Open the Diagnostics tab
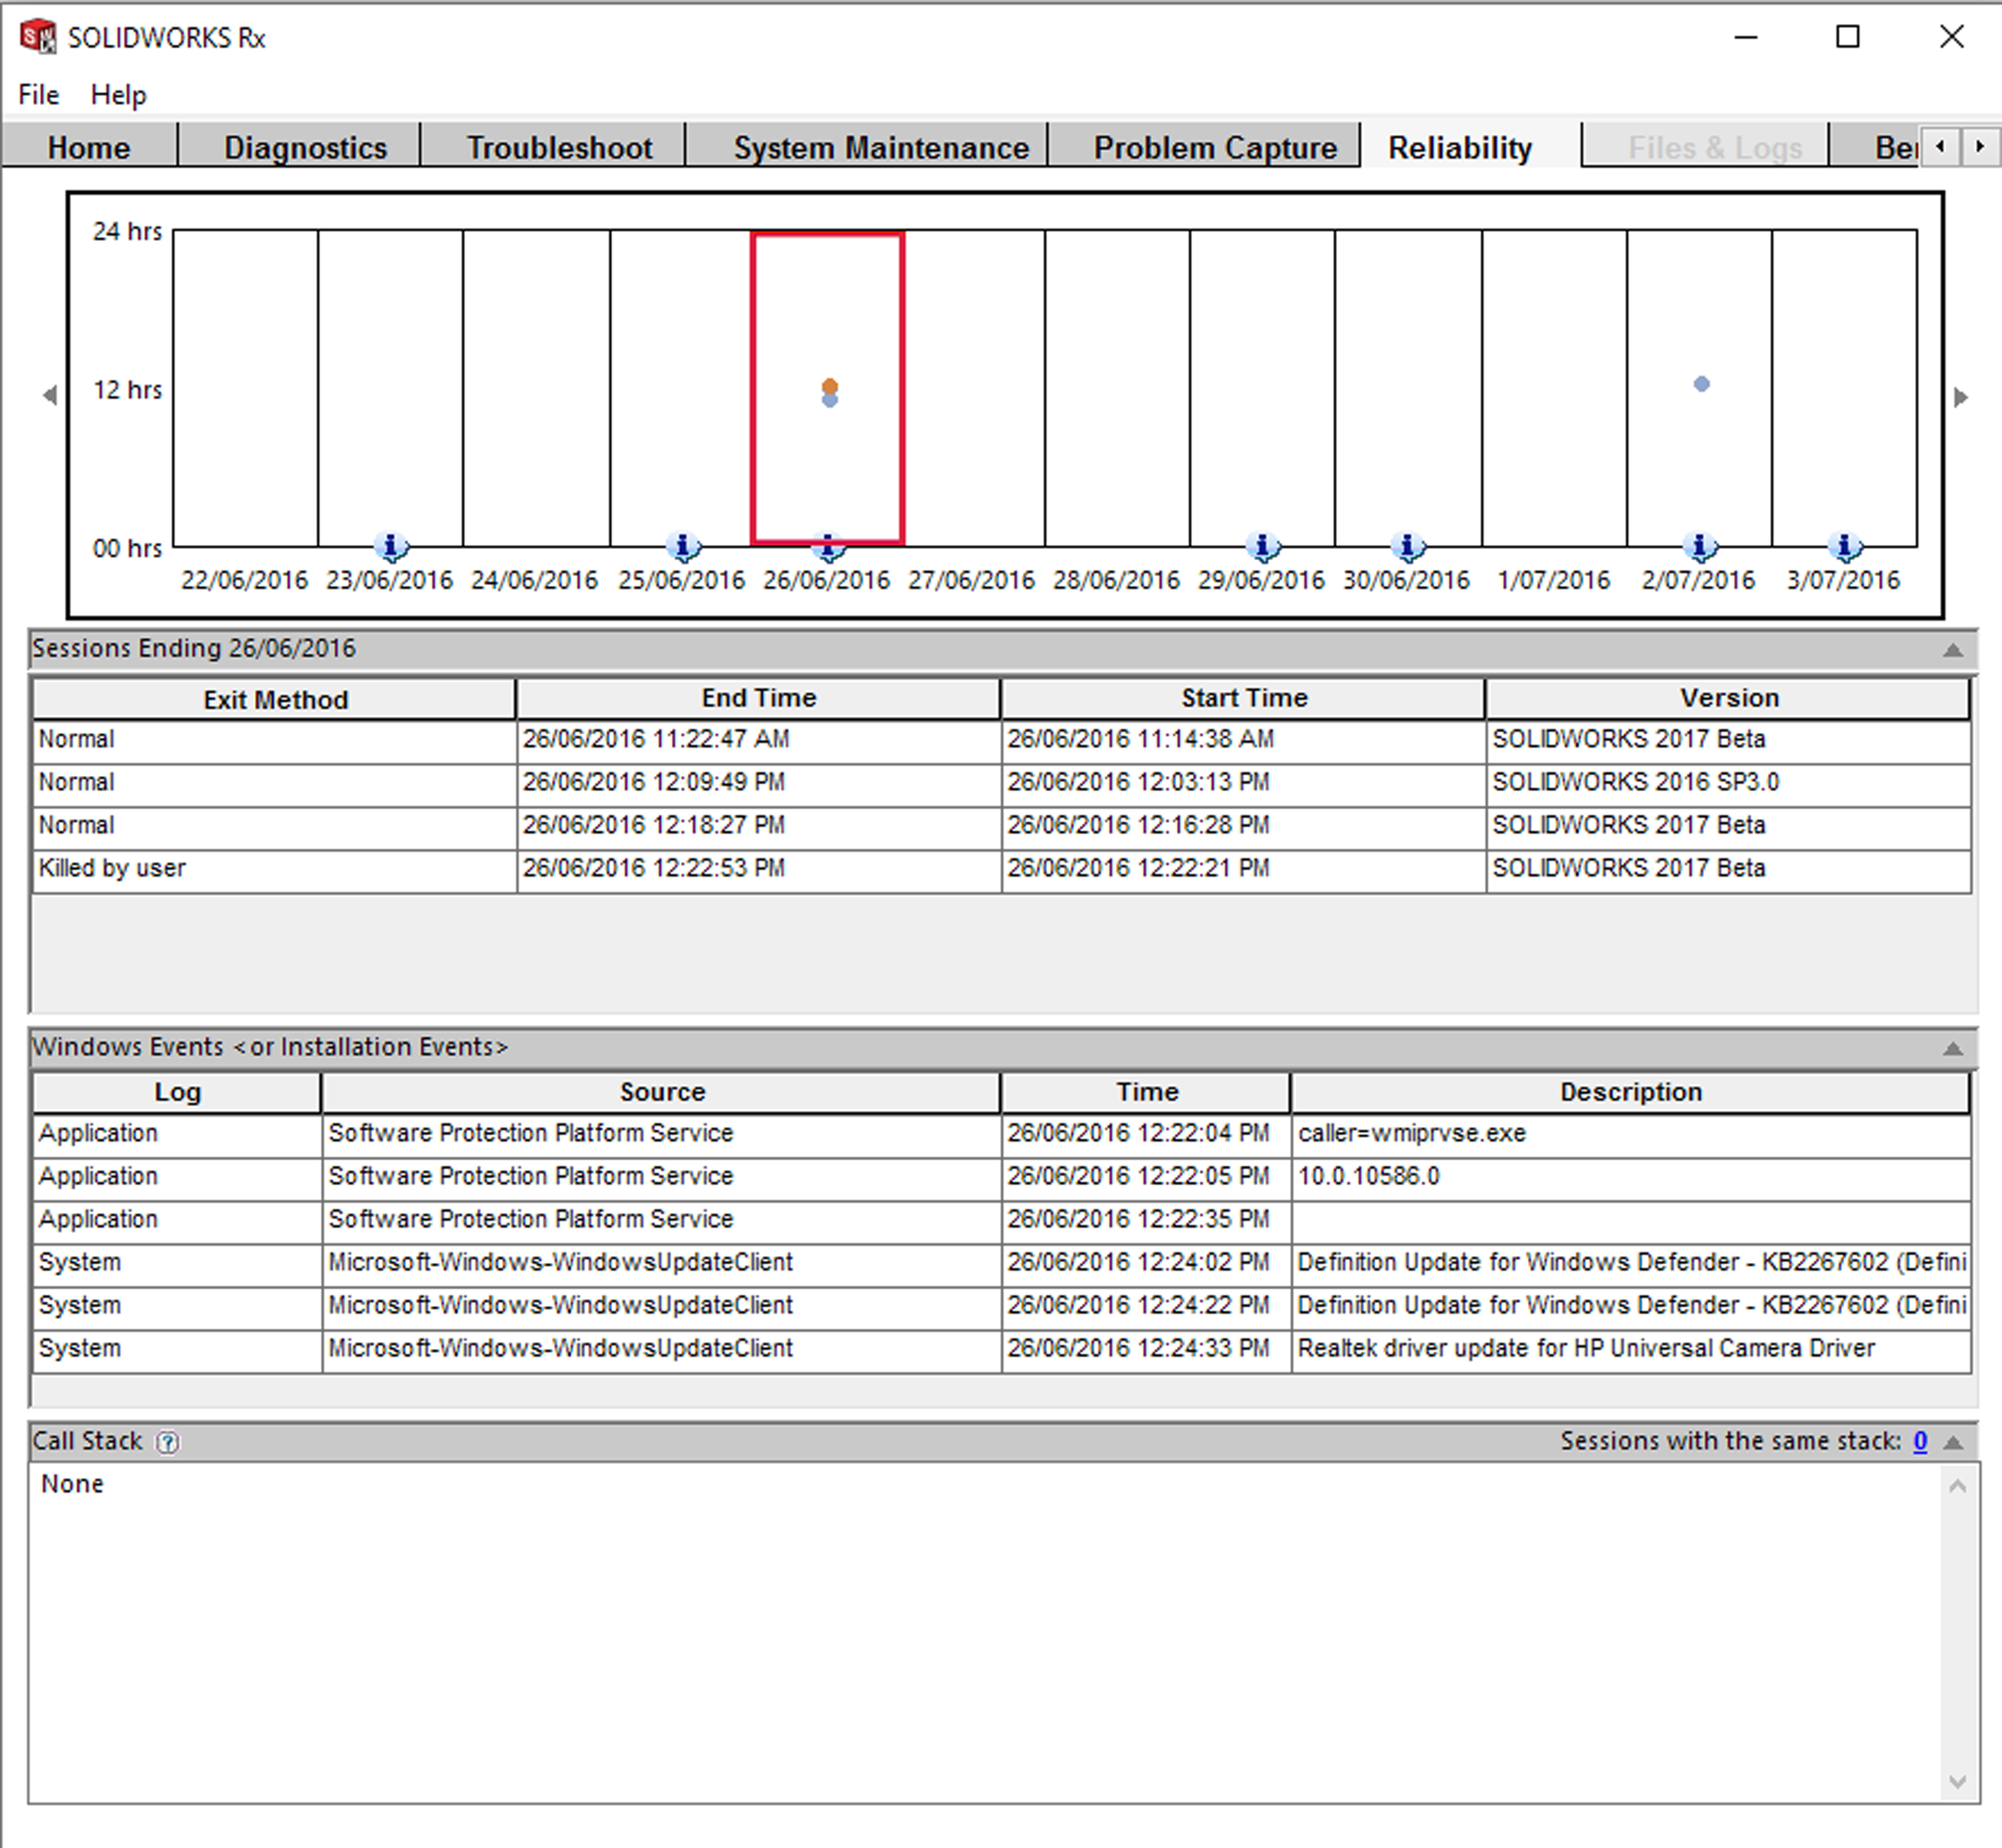Image resolution: width=2002 pixels, height=1848 pixels. pos(305,148)
